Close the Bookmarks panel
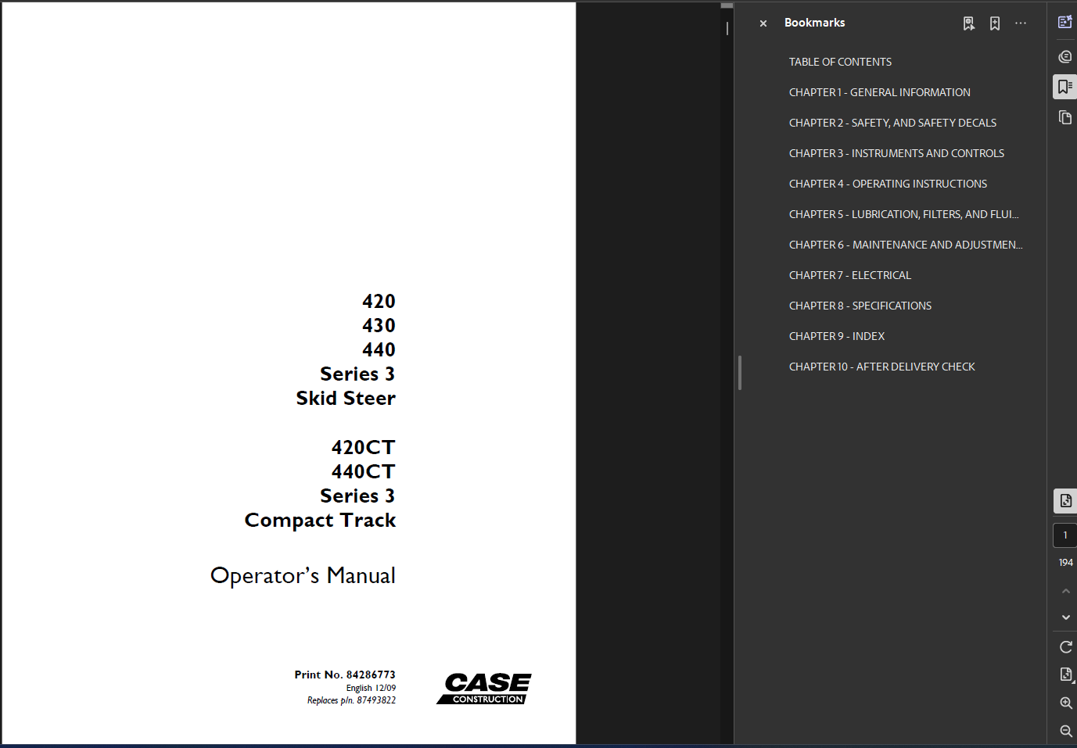This screenshot has width=1077, height=748. (x=763, y=23)
